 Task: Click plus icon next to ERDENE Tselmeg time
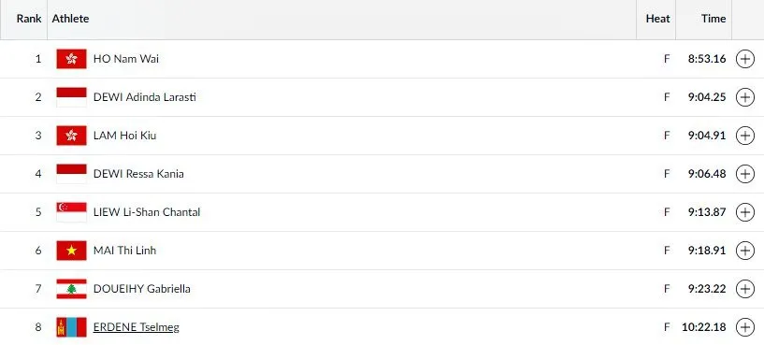tap(745, 327)
